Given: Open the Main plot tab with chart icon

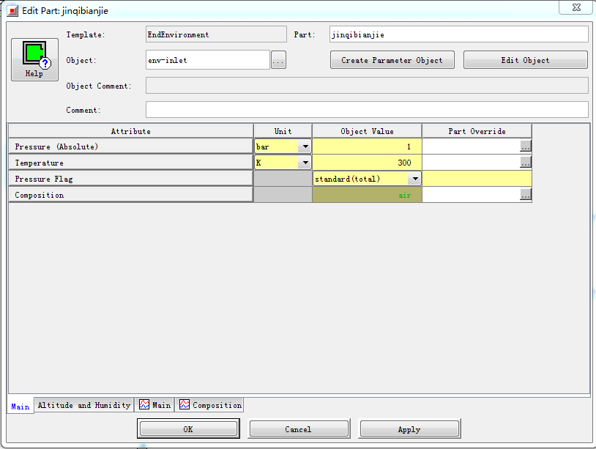Looking at the screenshot, I should 154,405.
